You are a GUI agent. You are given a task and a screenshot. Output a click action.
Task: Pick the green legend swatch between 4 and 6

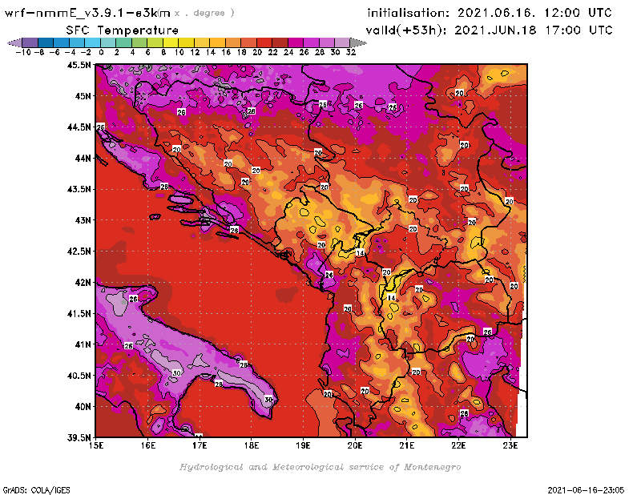coord(139,42)
